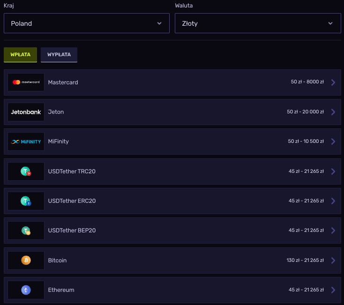Select the MiFinity payment method label
The height and width of the screenshot is (305, 344).
(x=58, y=141)
